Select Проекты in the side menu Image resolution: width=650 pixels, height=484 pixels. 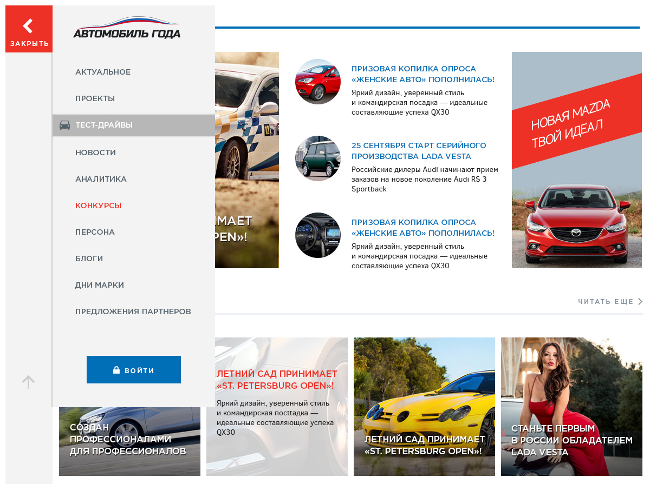pyautogui.click(x=95, y=99)
